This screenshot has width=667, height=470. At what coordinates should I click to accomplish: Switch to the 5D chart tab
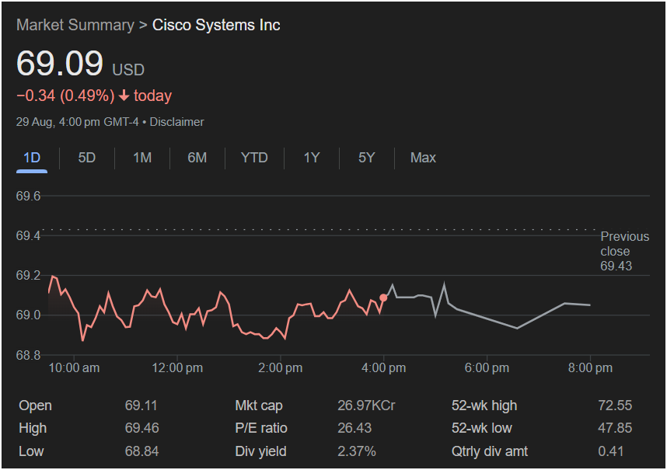point(87,158)
